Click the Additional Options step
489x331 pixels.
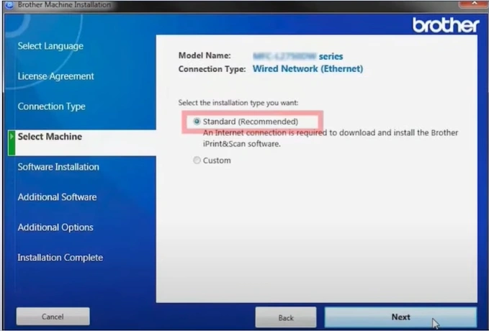[x=55, y=227]
